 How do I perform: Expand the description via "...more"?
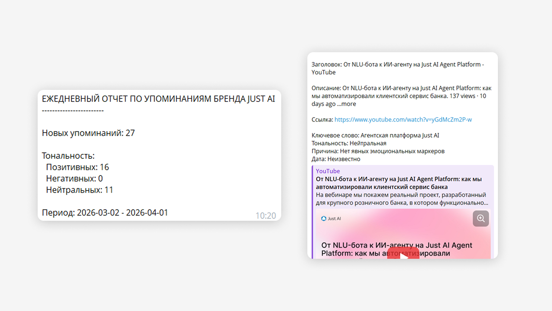346,104
